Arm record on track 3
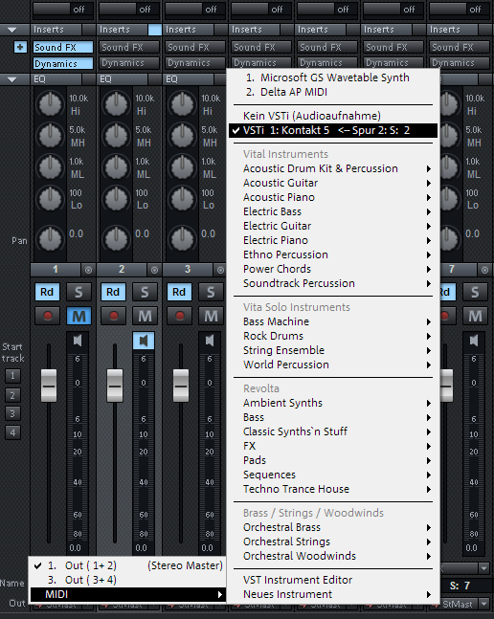The width and height of the screenshot is (494, 619). pos(179,316)
